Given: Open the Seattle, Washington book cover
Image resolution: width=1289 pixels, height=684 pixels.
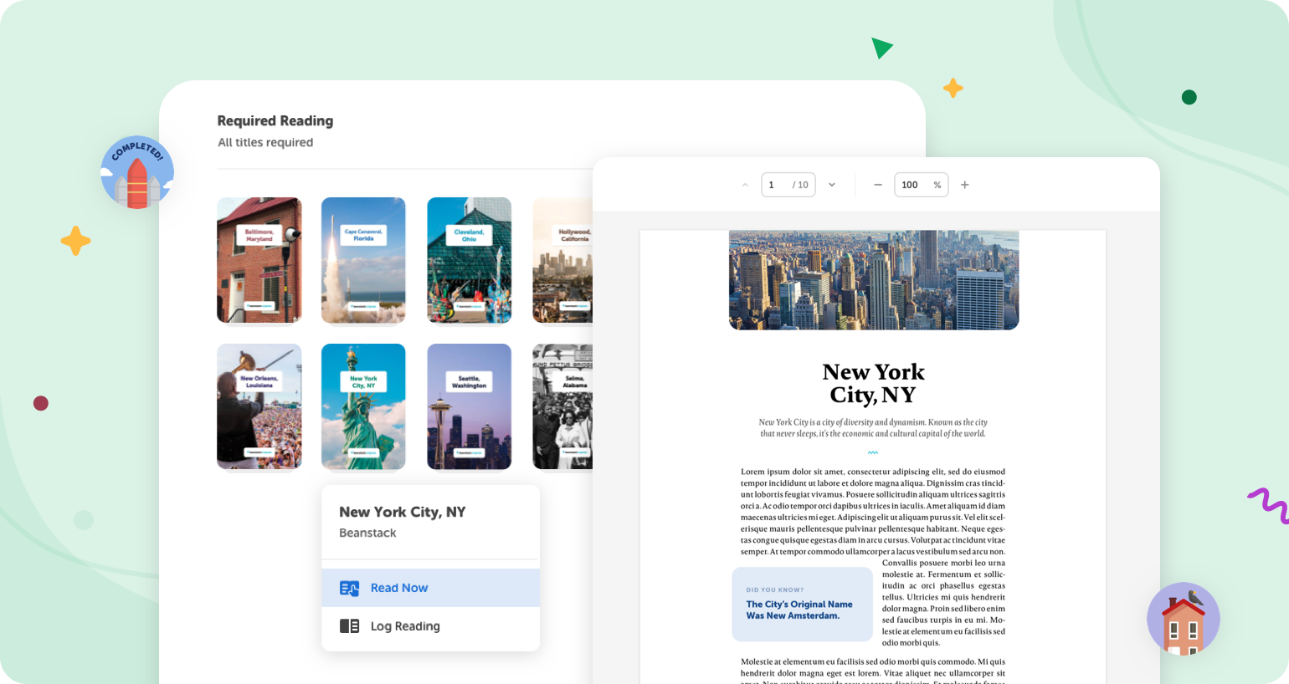Looking at the screenshot, I should (469, 406).
